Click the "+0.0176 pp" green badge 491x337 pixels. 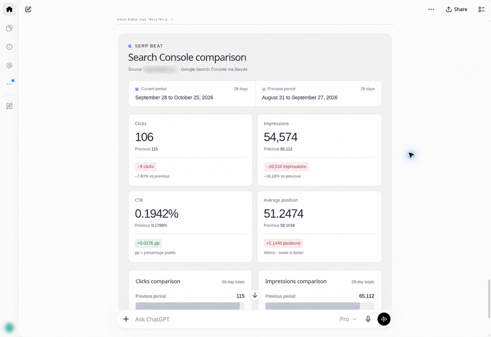tap(149, 244)
